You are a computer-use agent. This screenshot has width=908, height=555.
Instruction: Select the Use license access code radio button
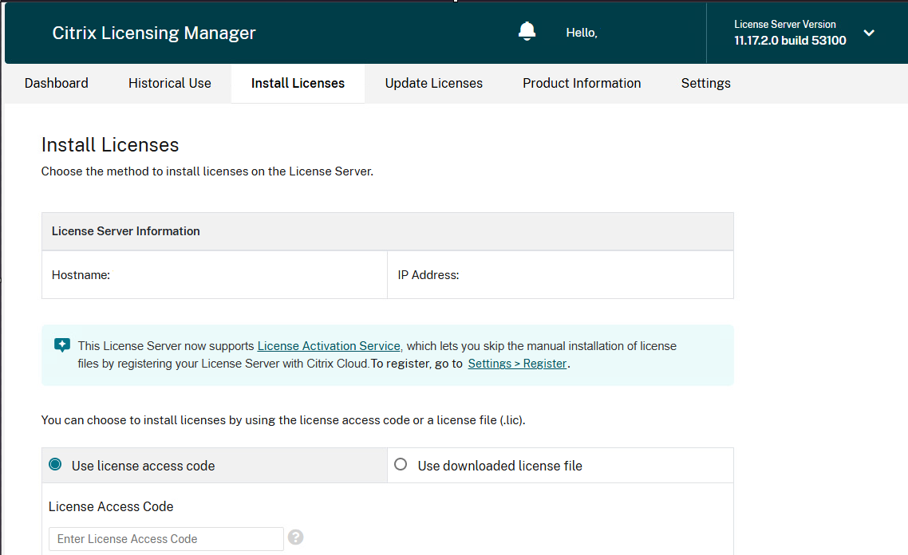(x=55, y=465)
